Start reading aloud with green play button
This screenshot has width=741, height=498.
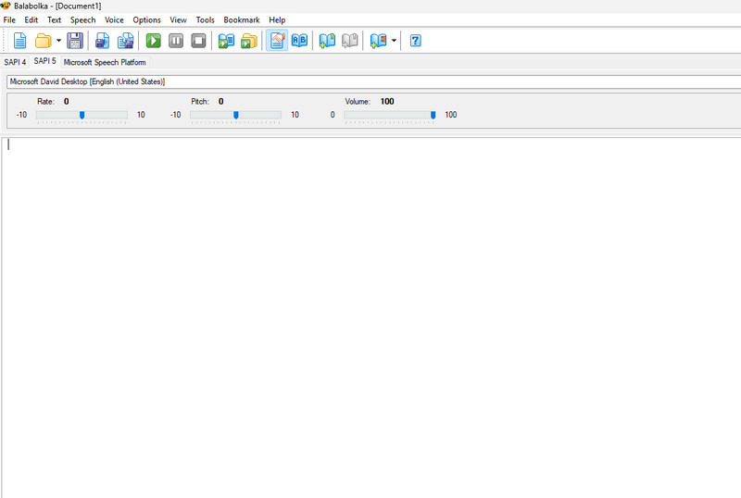click(x=153, y=41)
